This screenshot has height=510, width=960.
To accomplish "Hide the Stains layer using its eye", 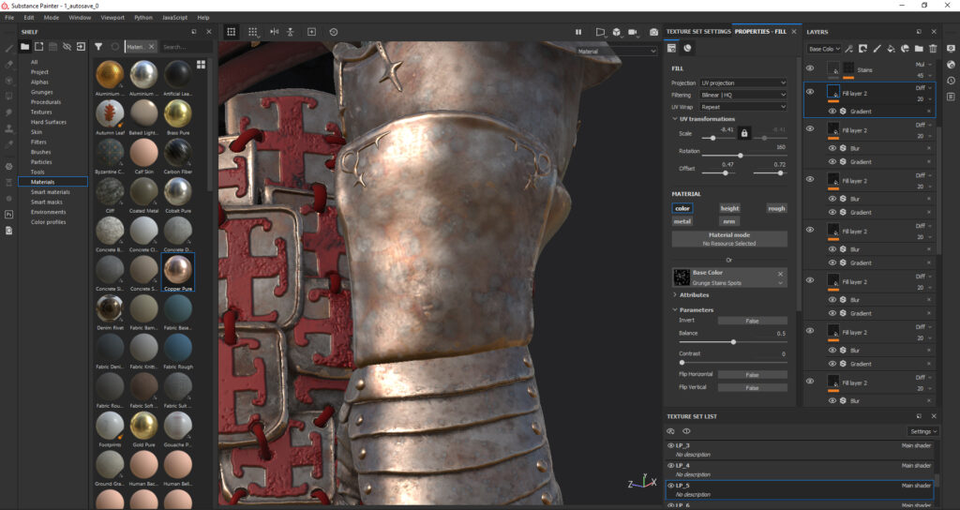I will [810, 68].
